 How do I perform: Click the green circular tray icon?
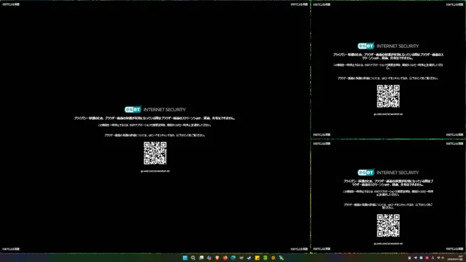tap(421, 258)
